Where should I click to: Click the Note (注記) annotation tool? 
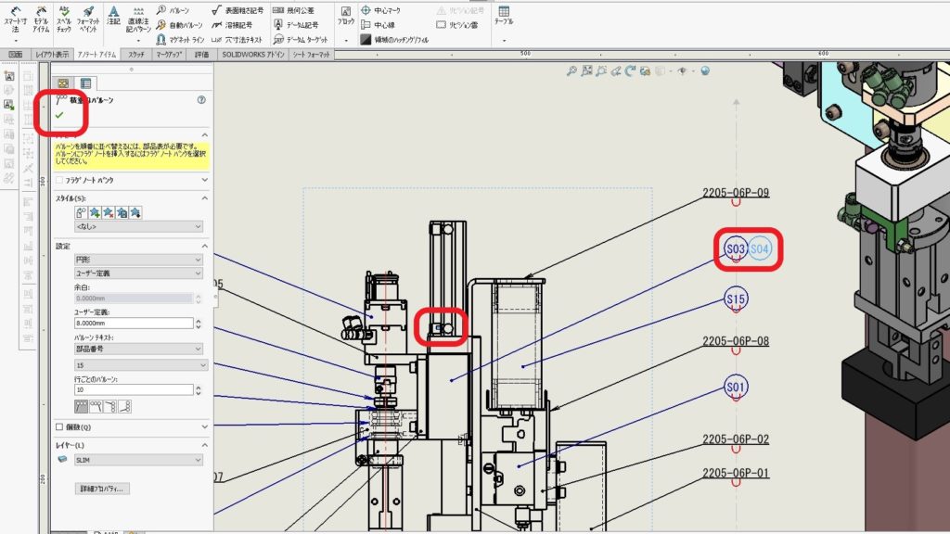(x=113, y=15)
